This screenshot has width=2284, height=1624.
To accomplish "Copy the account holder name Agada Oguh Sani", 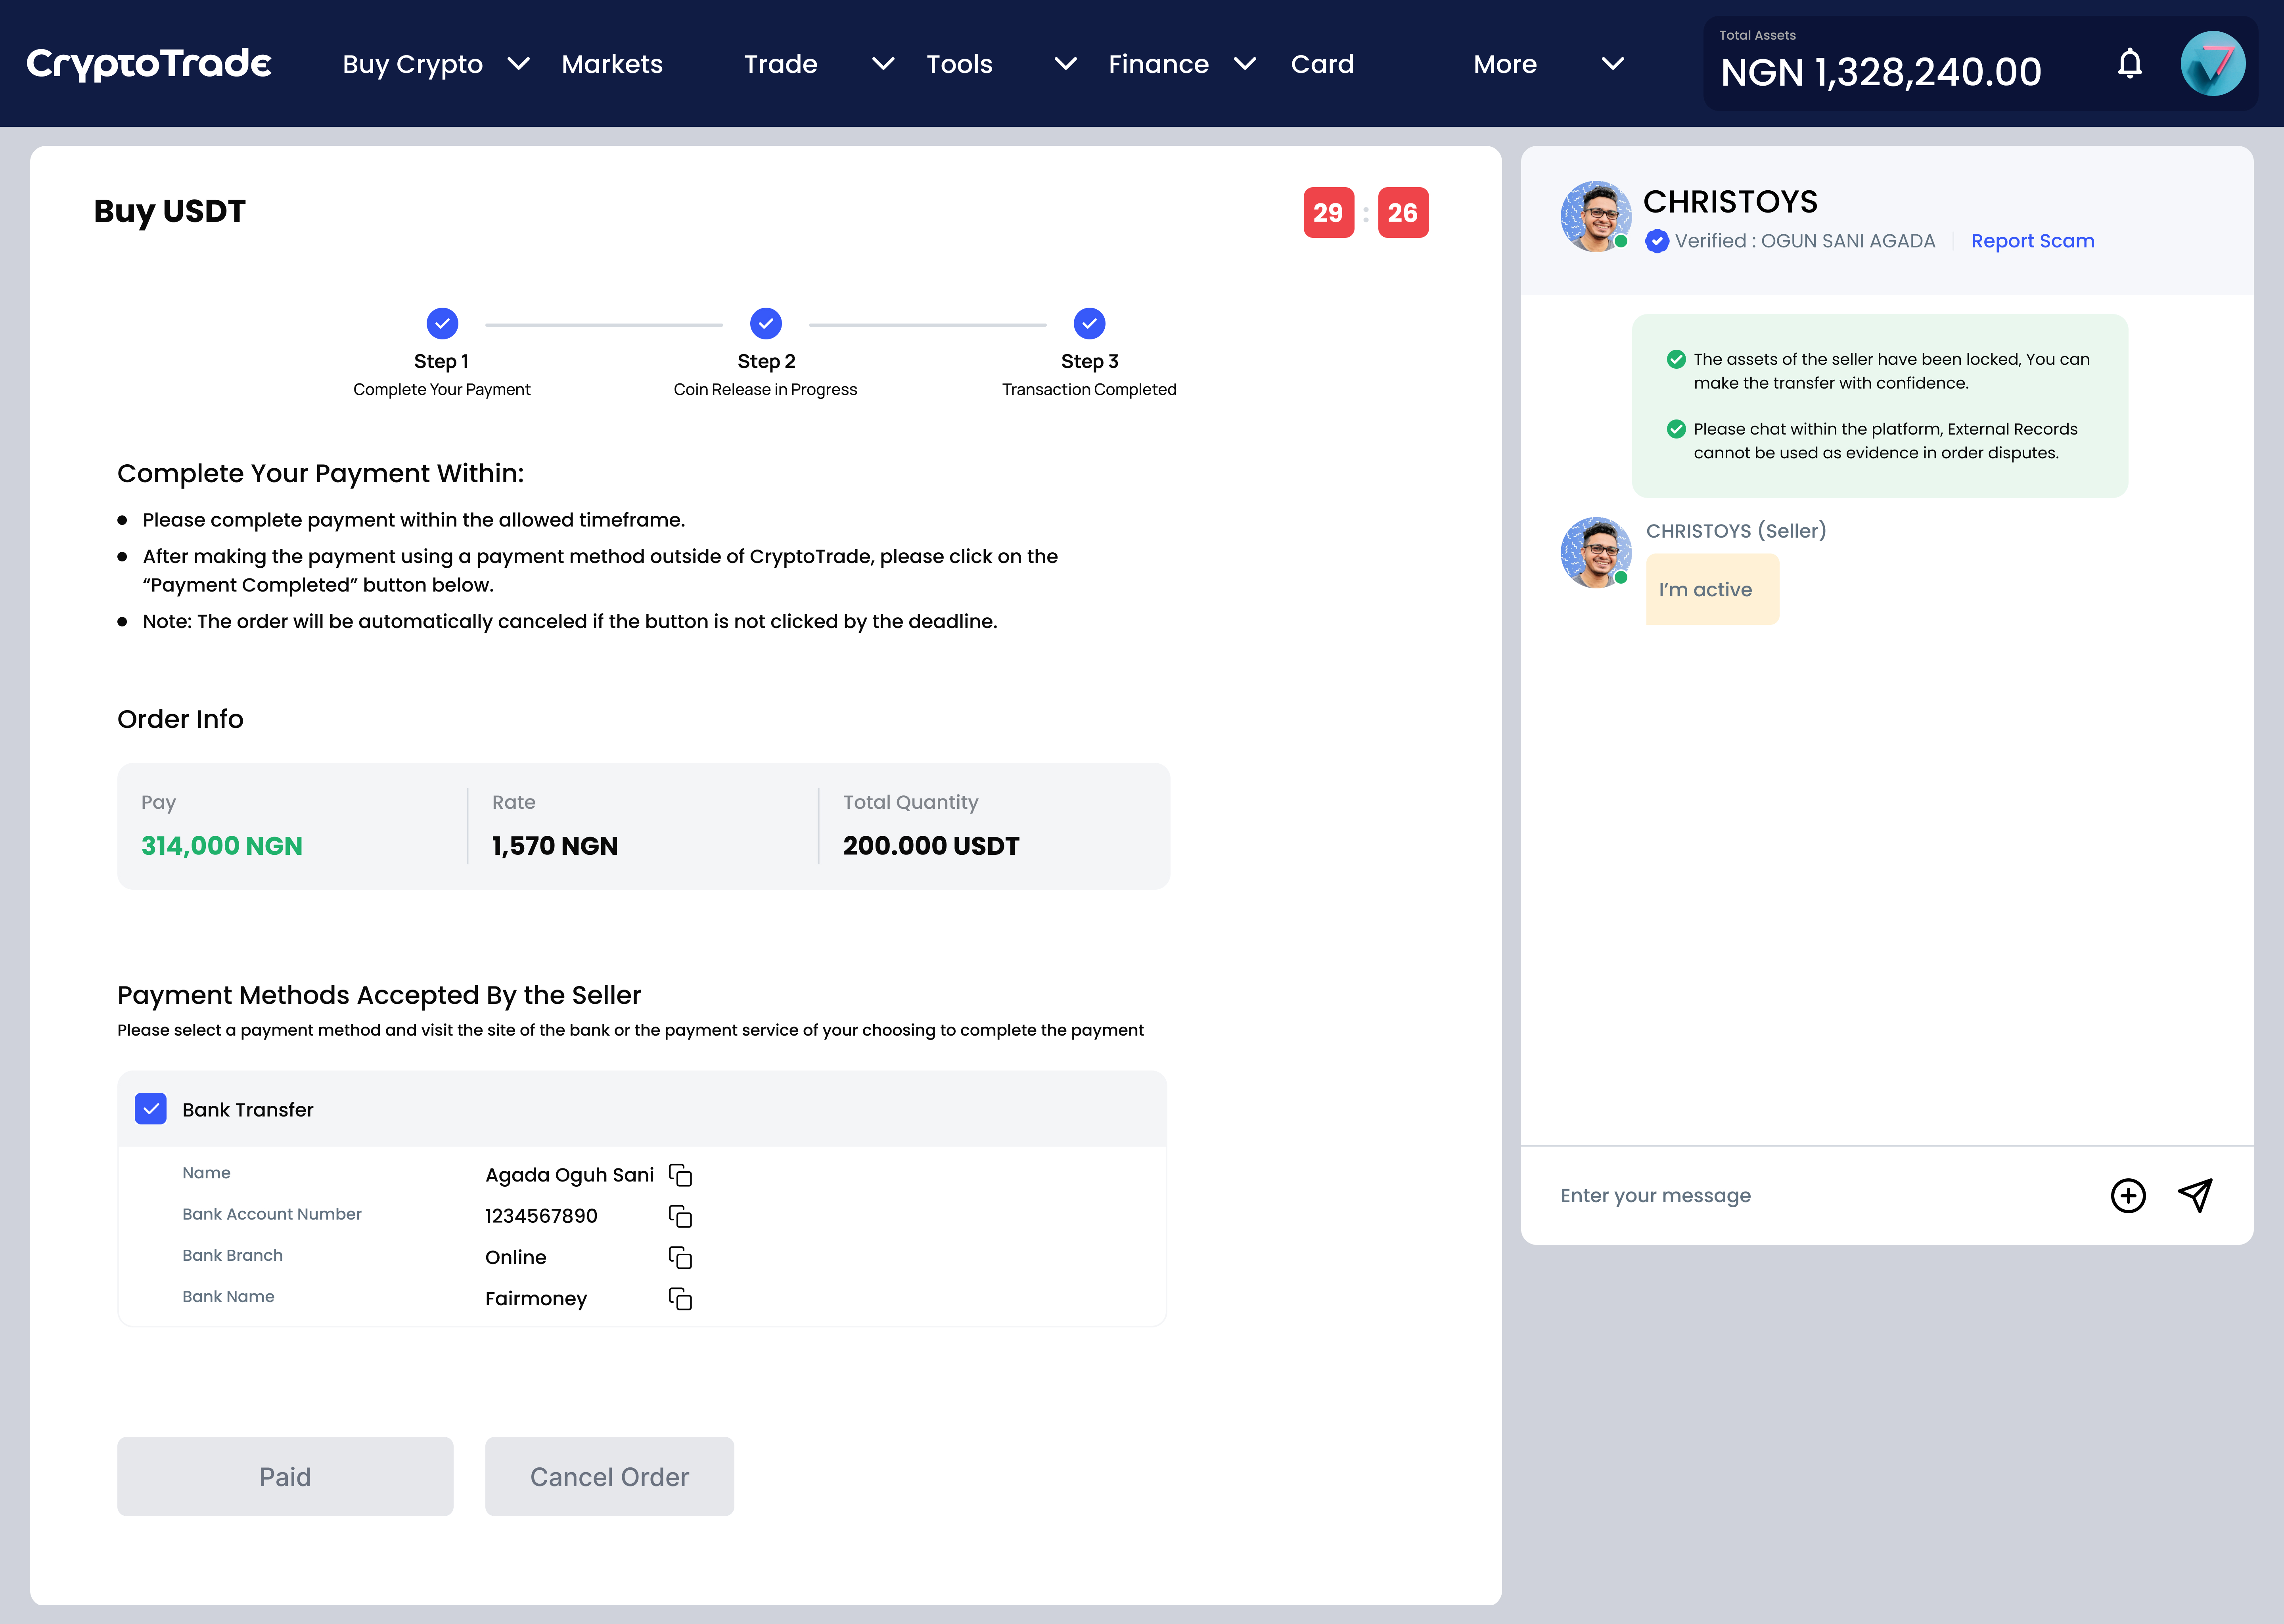I will 681,1175.
